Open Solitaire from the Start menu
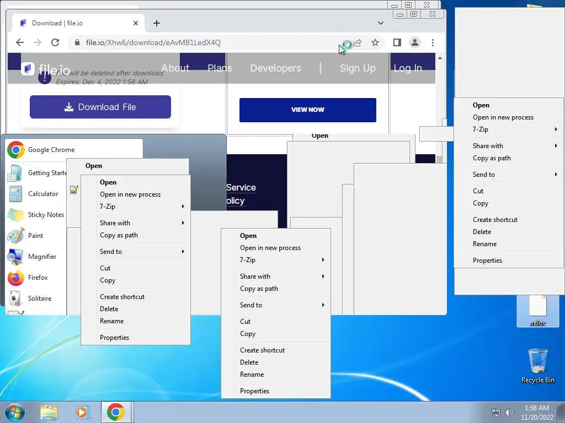565x423 pixels. pyautogui.click(x=36, y=298)
